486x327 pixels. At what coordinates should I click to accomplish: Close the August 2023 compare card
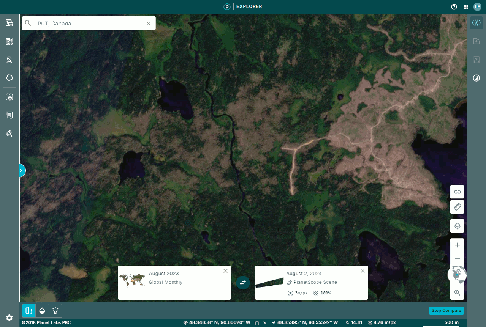tap(226, 271)
